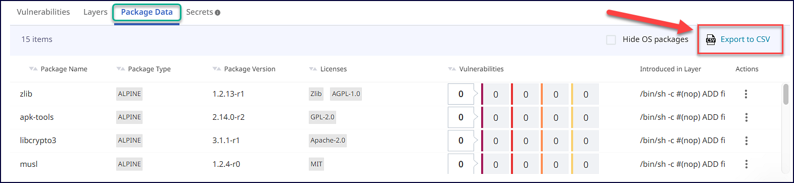Open actions menu for apk-tools row

click(746, 117)
